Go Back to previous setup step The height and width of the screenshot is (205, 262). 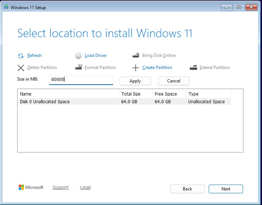(x=188, y=189)
